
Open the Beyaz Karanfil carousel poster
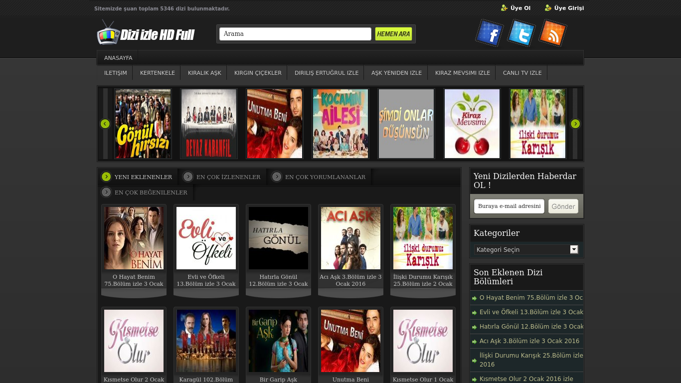(209, 124)
